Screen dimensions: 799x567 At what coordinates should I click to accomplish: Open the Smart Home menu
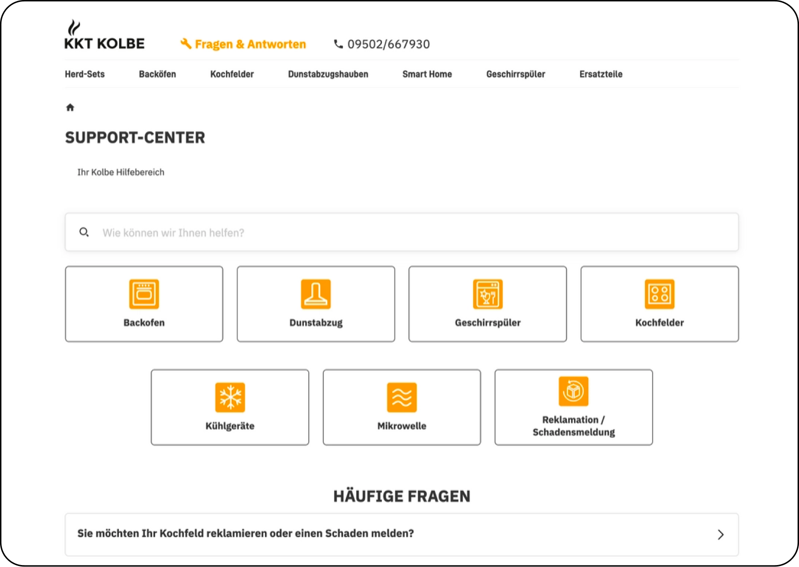coord(427,74)
